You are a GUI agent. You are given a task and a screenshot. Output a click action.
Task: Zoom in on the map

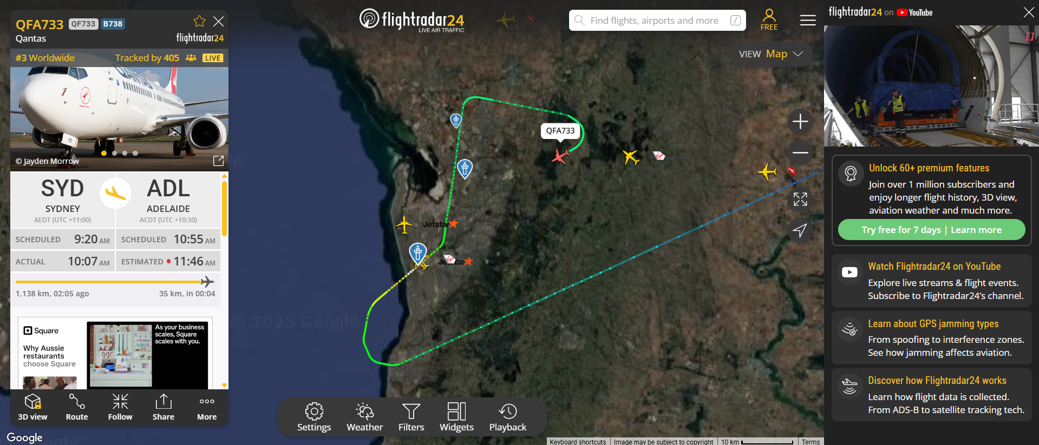coord(800,121)
